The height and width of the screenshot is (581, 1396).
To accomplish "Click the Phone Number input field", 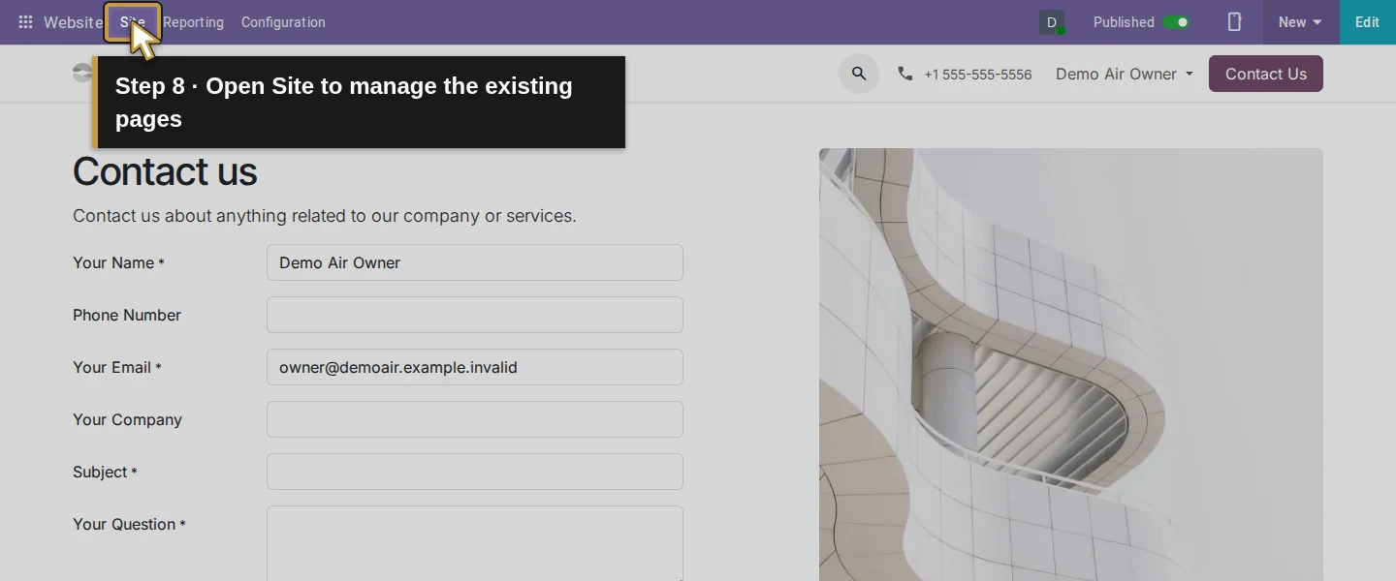I will pos(475,315).
